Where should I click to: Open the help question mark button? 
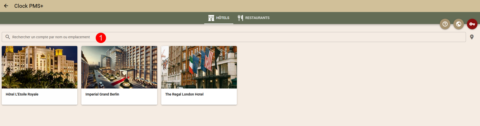(x=445, y=24)
